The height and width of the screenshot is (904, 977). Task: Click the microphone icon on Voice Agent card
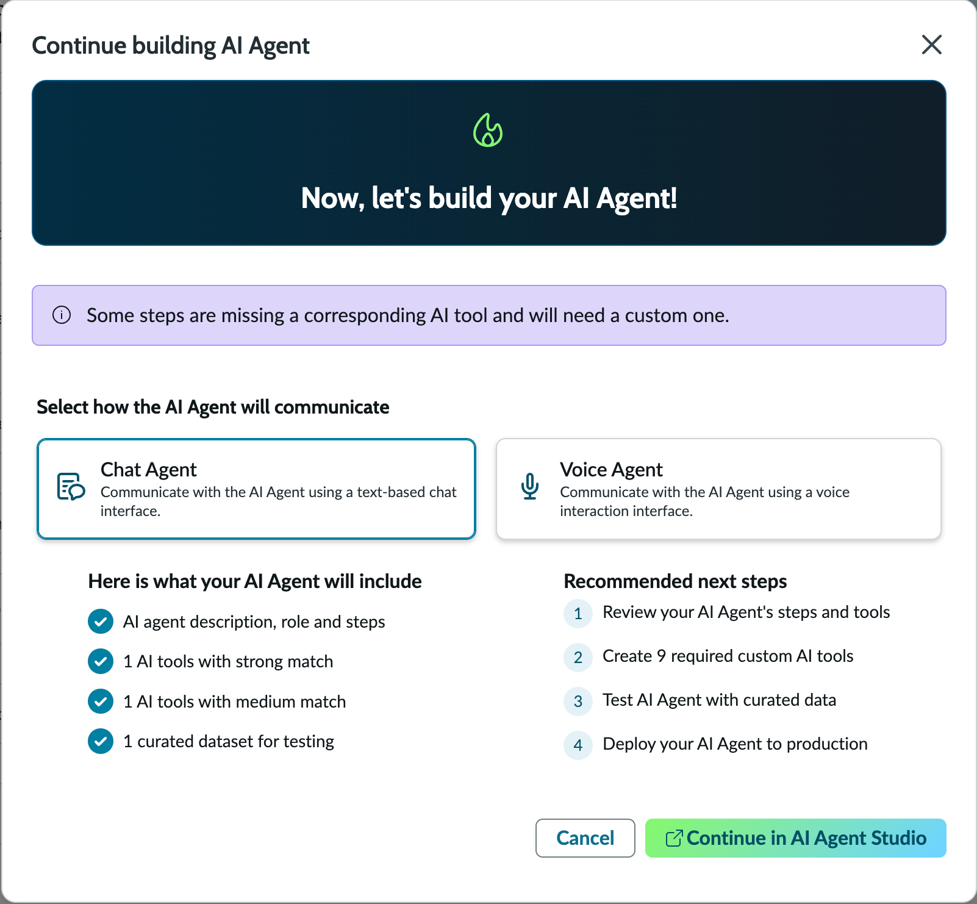(x=530, y=487)
